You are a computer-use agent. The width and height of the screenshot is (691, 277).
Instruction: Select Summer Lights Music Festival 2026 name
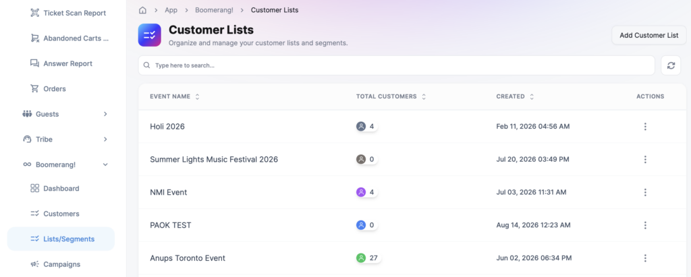pyautogui.click(x=214, y=160)
